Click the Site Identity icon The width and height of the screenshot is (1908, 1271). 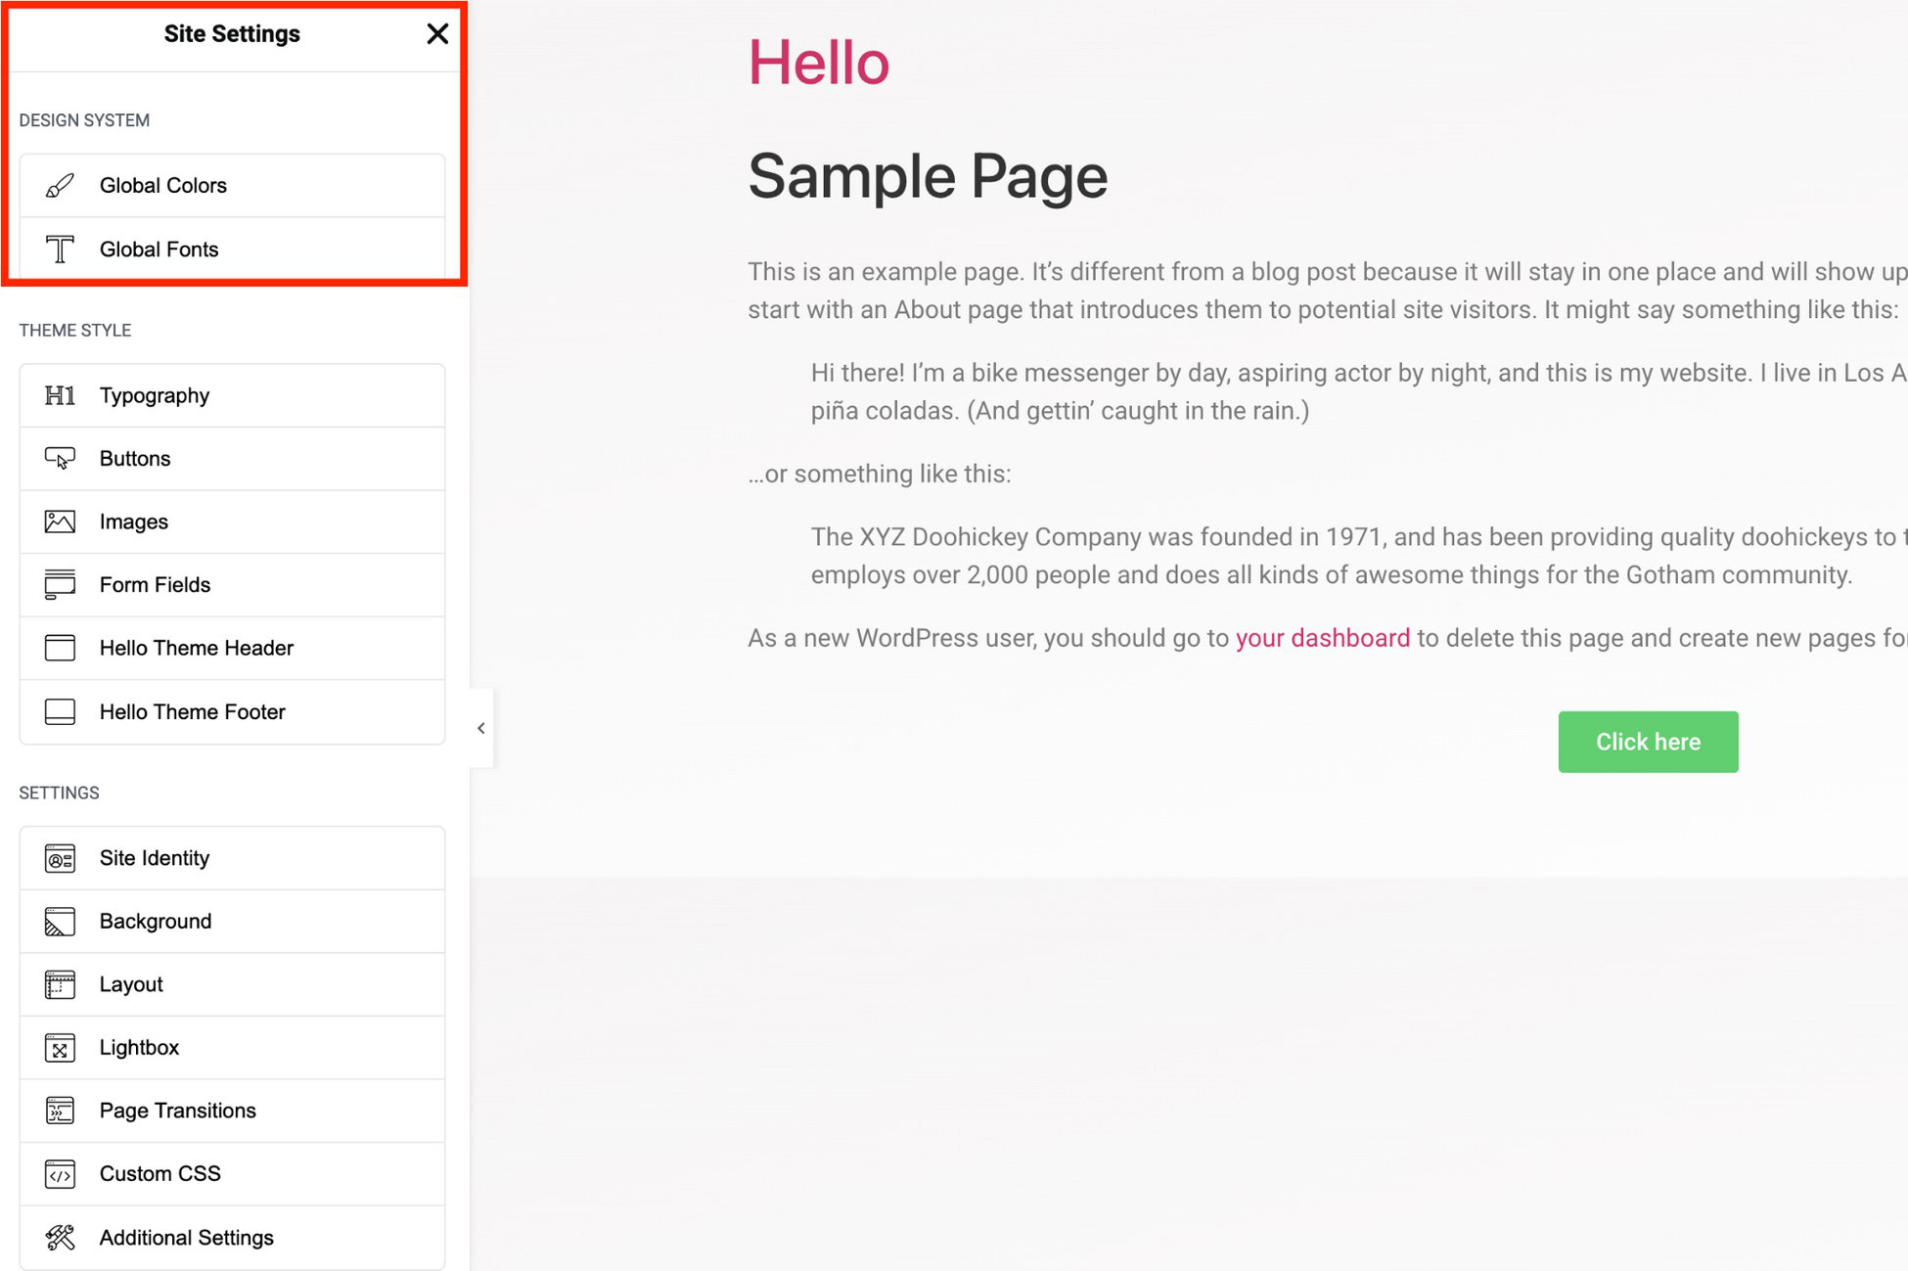[60, 858]
